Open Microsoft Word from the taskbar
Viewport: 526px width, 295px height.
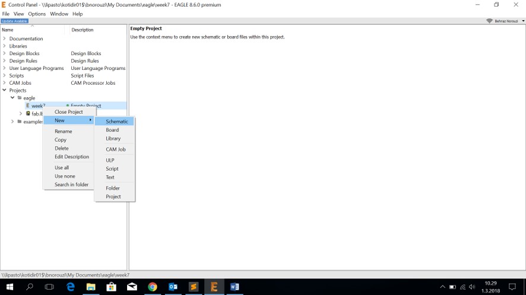coord(235,287)
